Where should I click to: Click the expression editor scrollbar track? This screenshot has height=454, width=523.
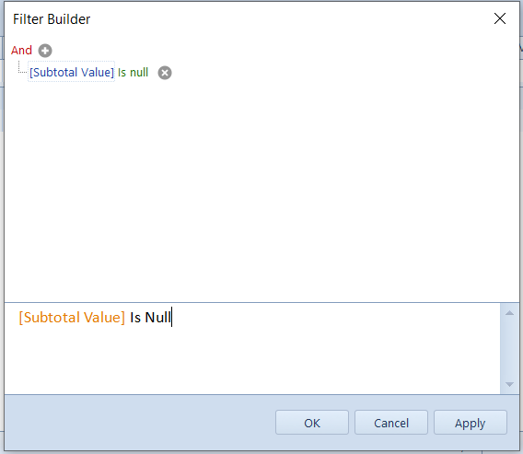click(x=509, y=349)
